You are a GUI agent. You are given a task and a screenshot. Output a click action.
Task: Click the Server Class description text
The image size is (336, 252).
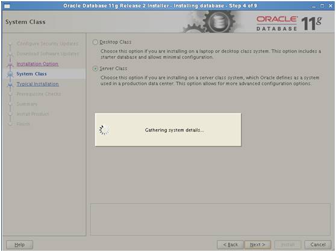(x=210, y=80)
